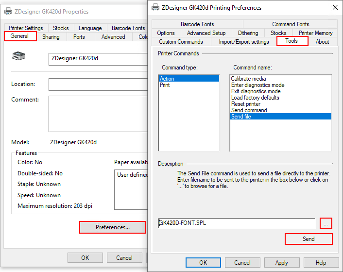
Task: Click the Location input field
Action: click(98, 85)
